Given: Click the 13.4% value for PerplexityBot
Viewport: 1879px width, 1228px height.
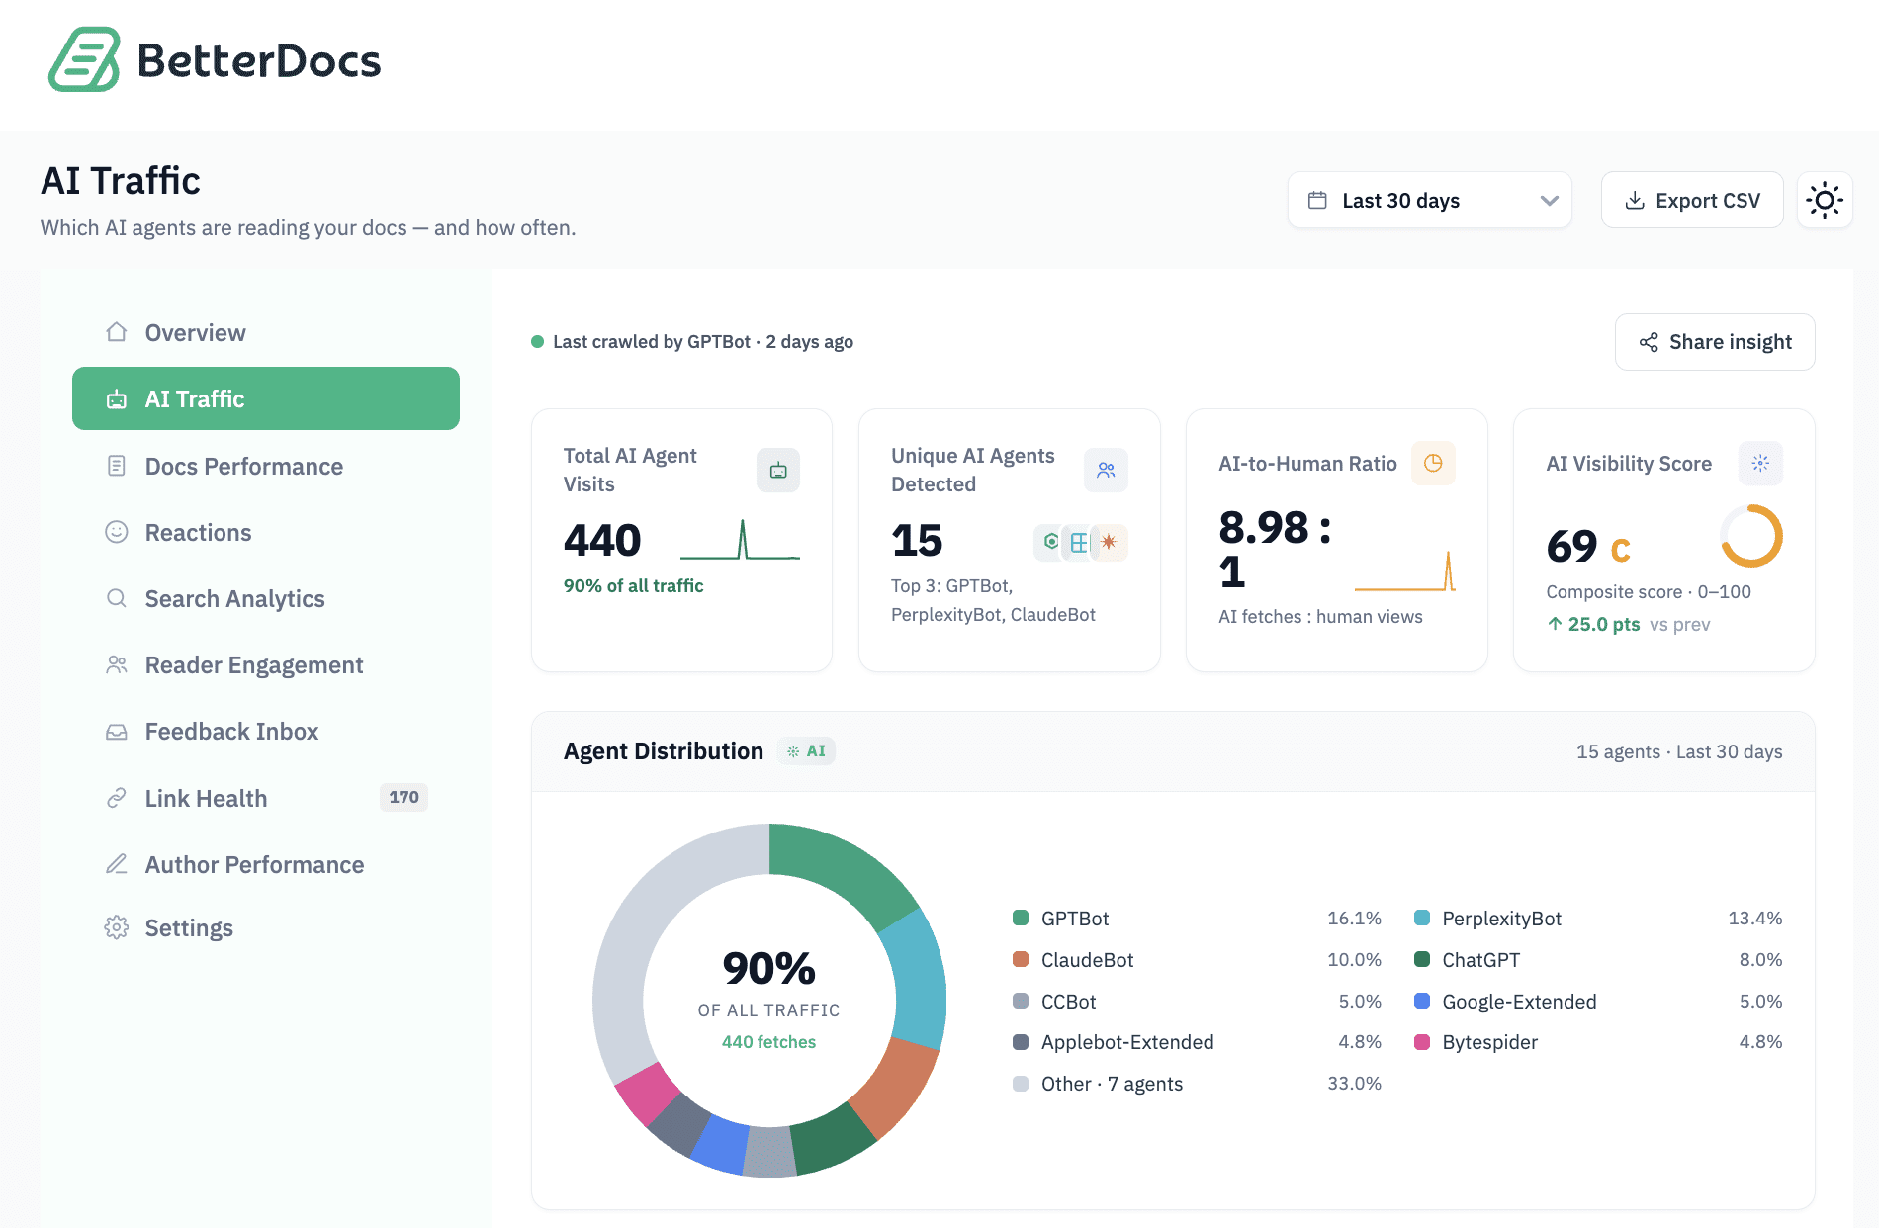Looking at the screenshot, I should 1754,919.
